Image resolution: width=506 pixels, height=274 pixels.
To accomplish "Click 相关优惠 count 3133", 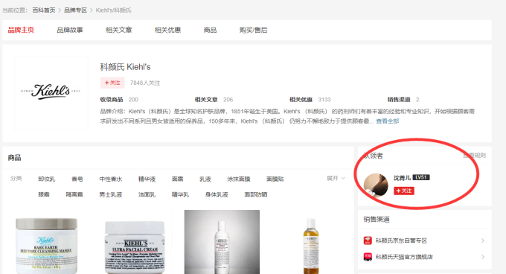I will [324, 100].
